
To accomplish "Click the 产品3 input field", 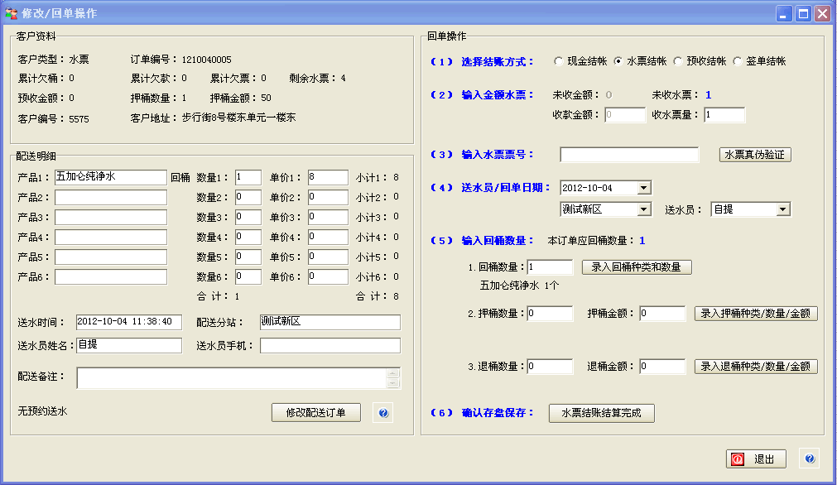I will [x=110, y=217].
